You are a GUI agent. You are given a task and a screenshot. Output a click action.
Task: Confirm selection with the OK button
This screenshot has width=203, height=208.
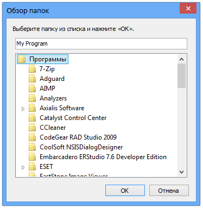click(125, 190)
